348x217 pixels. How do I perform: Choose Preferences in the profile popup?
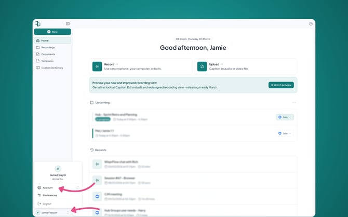[x=49, y=195]
